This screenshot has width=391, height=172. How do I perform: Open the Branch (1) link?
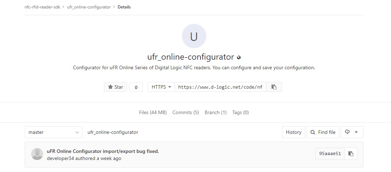coord(216,112)
